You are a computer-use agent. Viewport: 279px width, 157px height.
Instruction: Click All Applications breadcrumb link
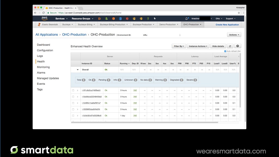[x=47, y=35]
